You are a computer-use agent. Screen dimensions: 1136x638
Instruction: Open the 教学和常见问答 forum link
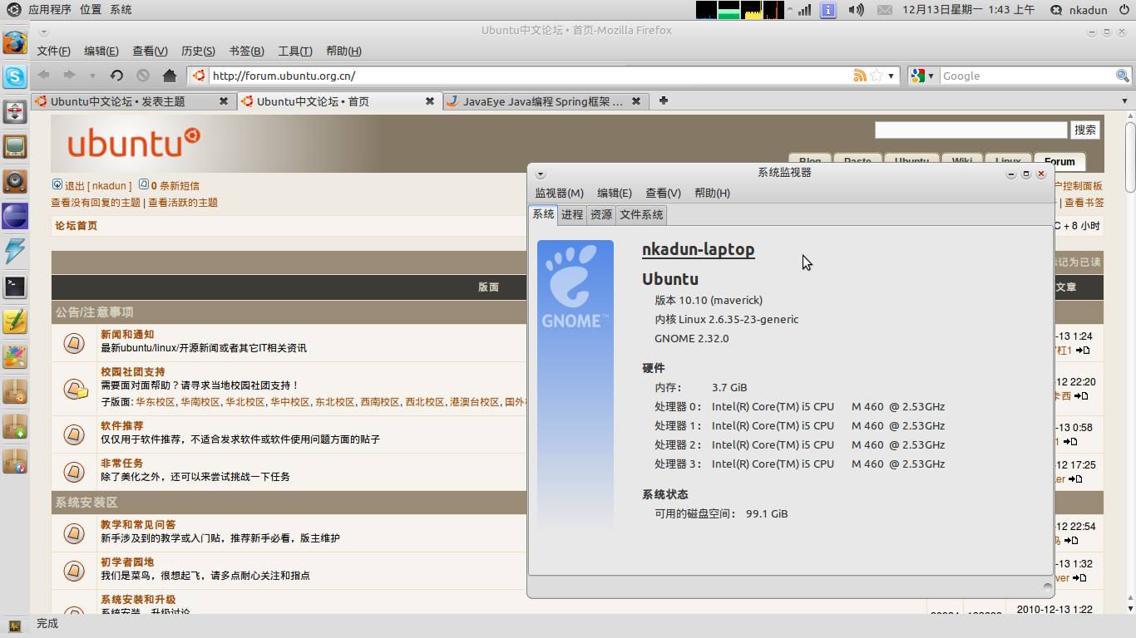138,525
